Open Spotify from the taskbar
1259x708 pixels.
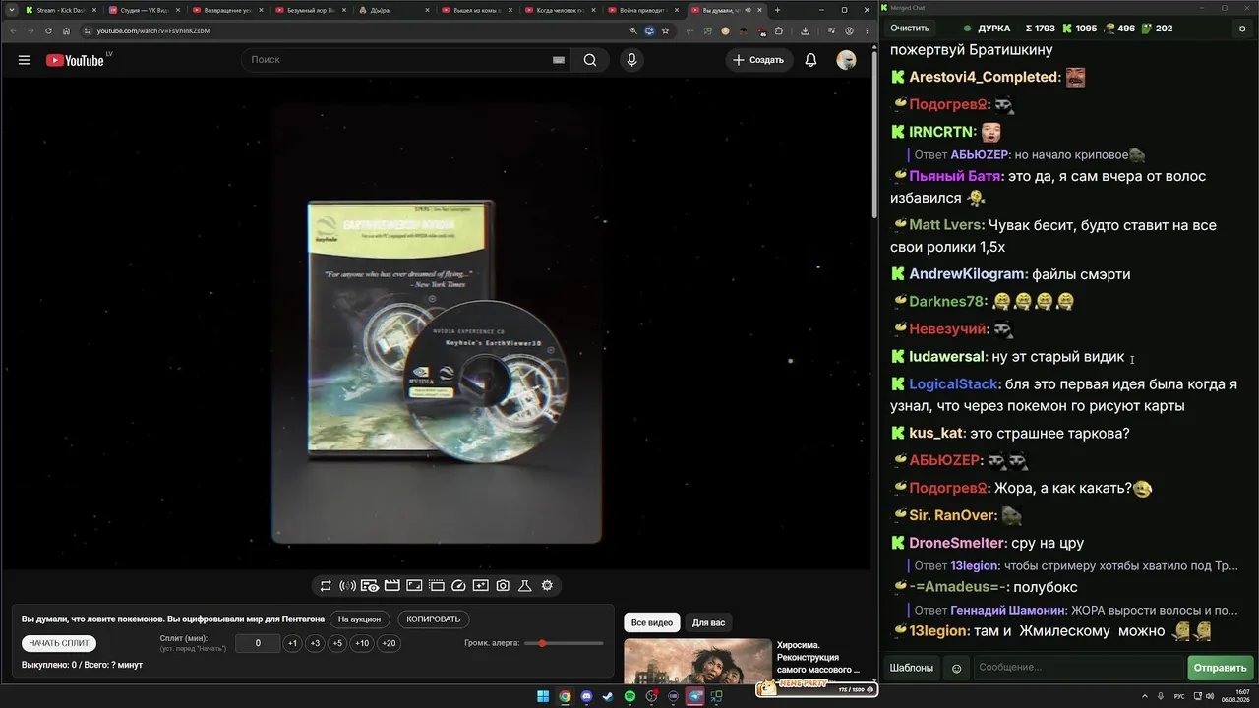[x=629, y=697]
